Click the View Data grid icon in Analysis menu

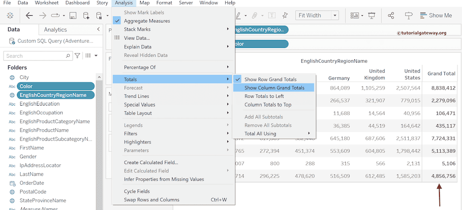[117, 38]
